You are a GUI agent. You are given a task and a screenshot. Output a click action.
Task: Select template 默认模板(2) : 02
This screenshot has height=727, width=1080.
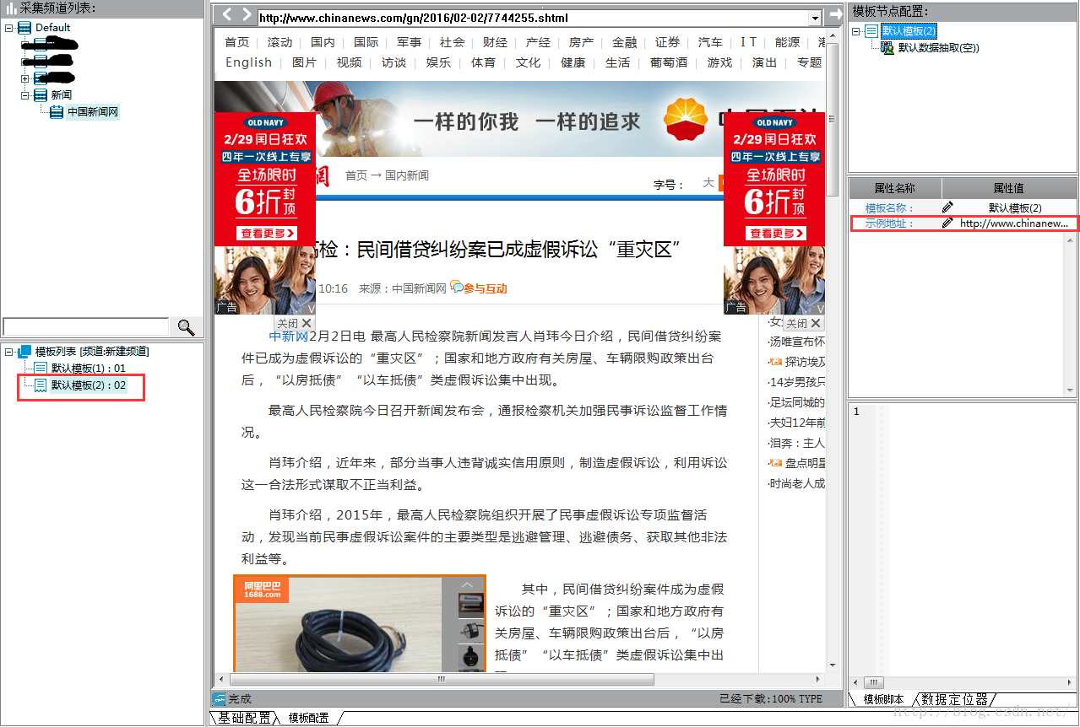(x=89, y=385)
